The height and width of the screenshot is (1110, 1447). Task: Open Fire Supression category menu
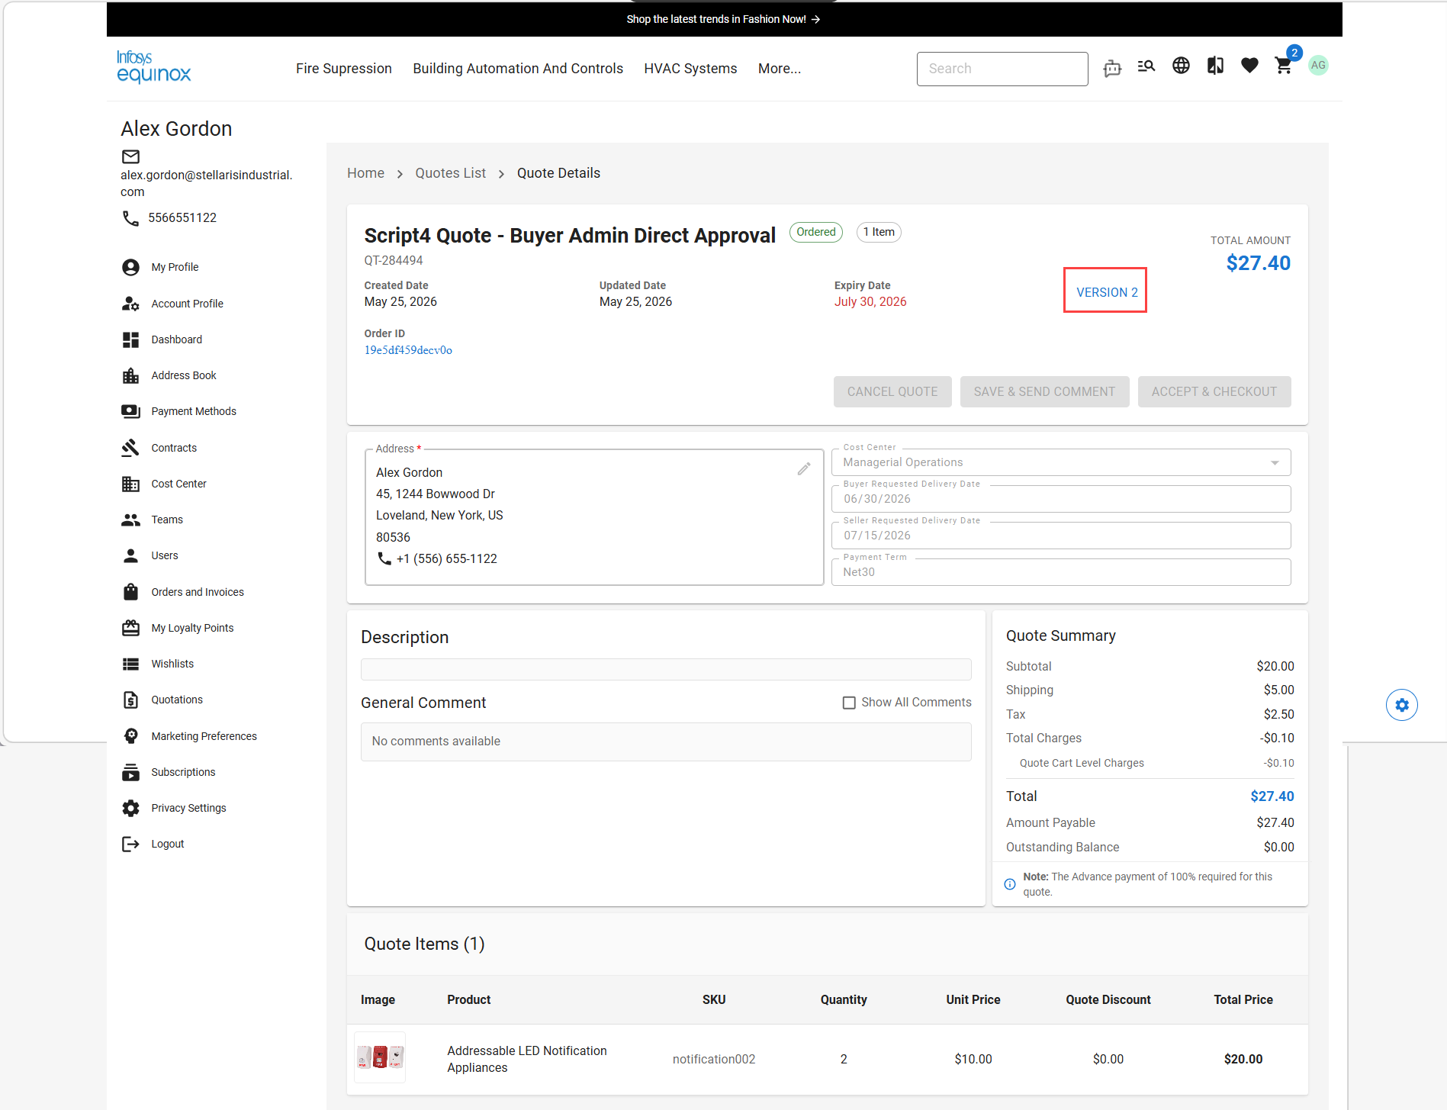pyautogui.click(x=343, y=69)
